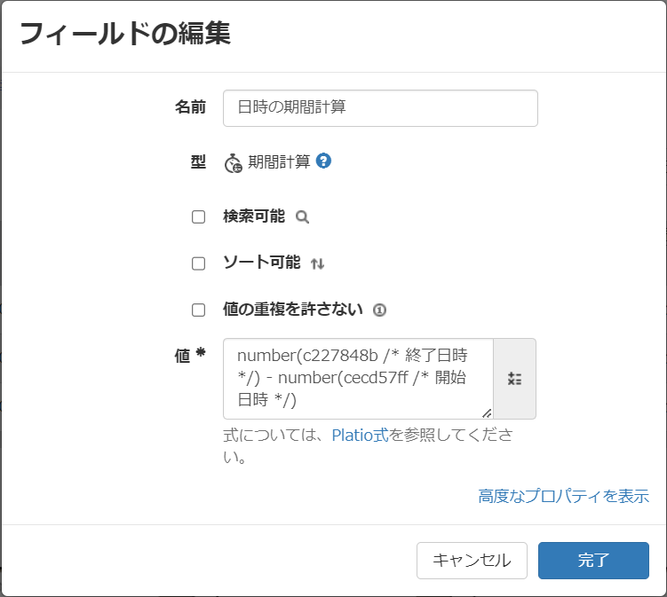
Task: Click the 名前 field label
Action: pyautogui.click(x=191, y=106)
